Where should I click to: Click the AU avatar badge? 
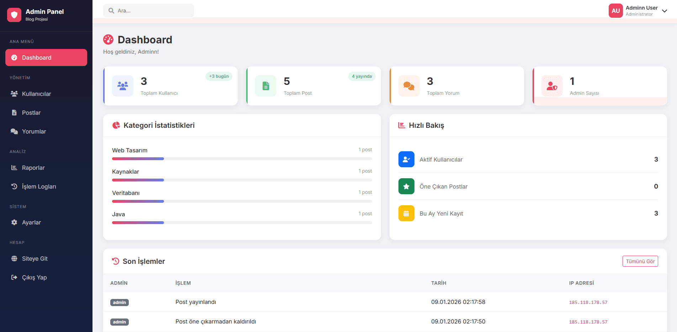pos(616,11)
